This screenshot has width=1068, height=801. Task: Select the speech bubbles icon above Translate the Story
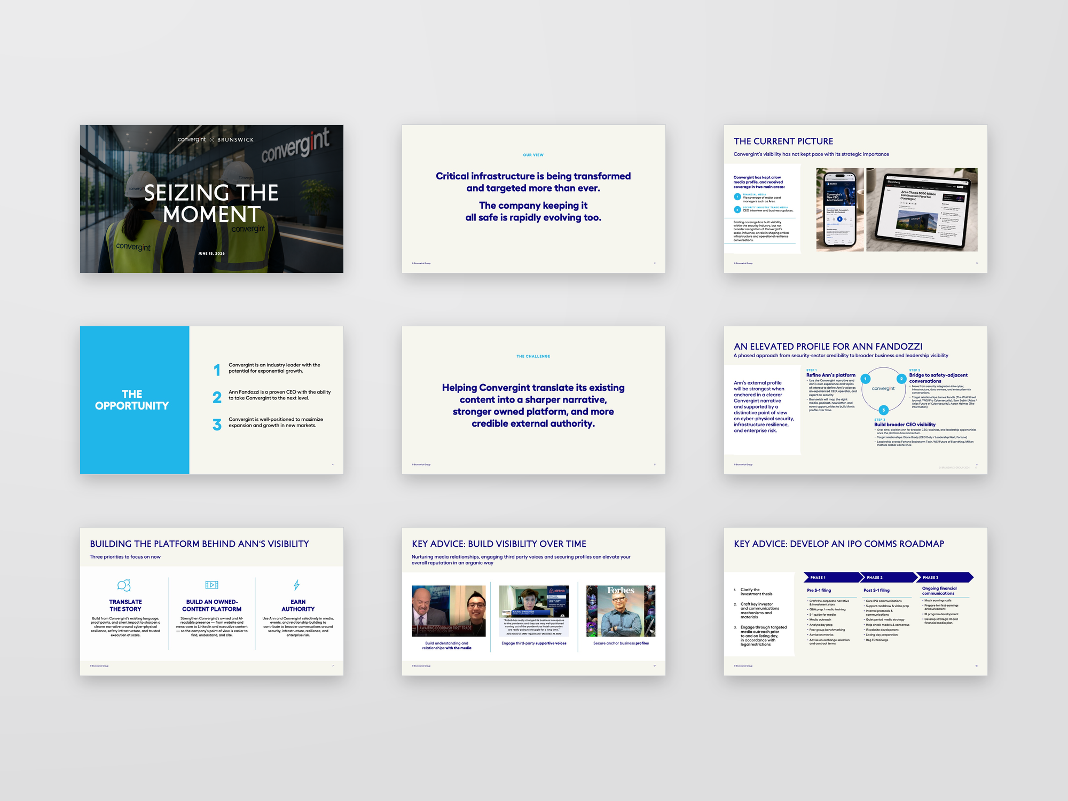click(x=124, y=585)
